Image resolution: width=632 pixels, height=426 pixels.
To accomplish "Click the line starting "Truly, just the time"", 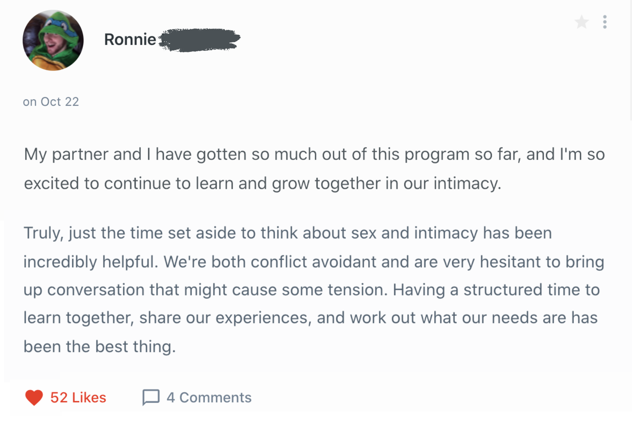I will click(x=288, y=233).
